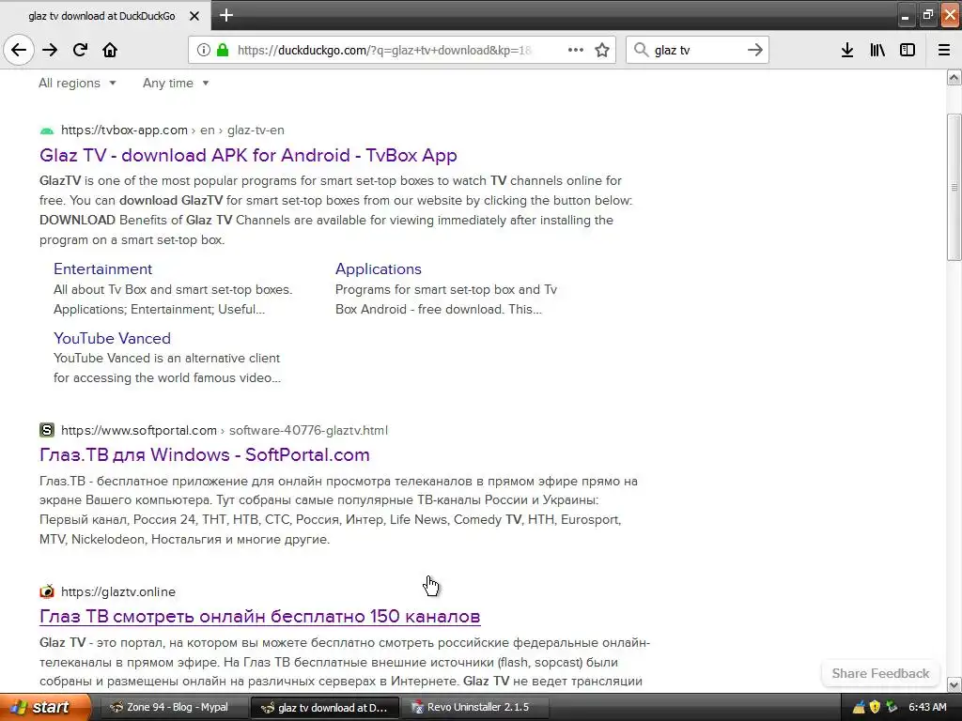The width and height of the screenshot is (962, 721).
Task: Expand the All regions filter
Action: click(x=77, y=83)
